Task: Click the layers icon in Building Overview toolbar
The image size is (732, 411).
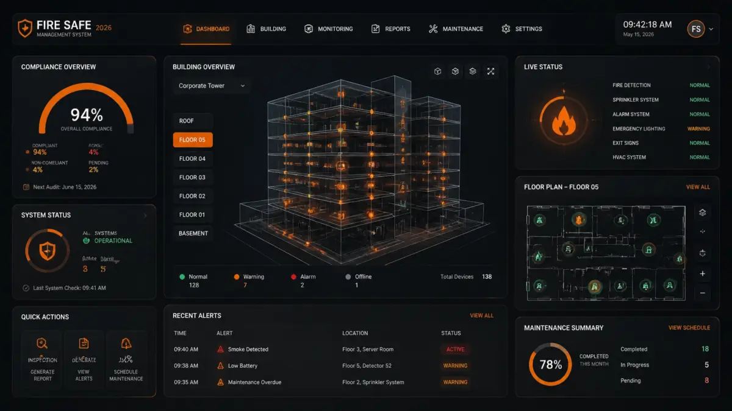Action: point(473,72)
